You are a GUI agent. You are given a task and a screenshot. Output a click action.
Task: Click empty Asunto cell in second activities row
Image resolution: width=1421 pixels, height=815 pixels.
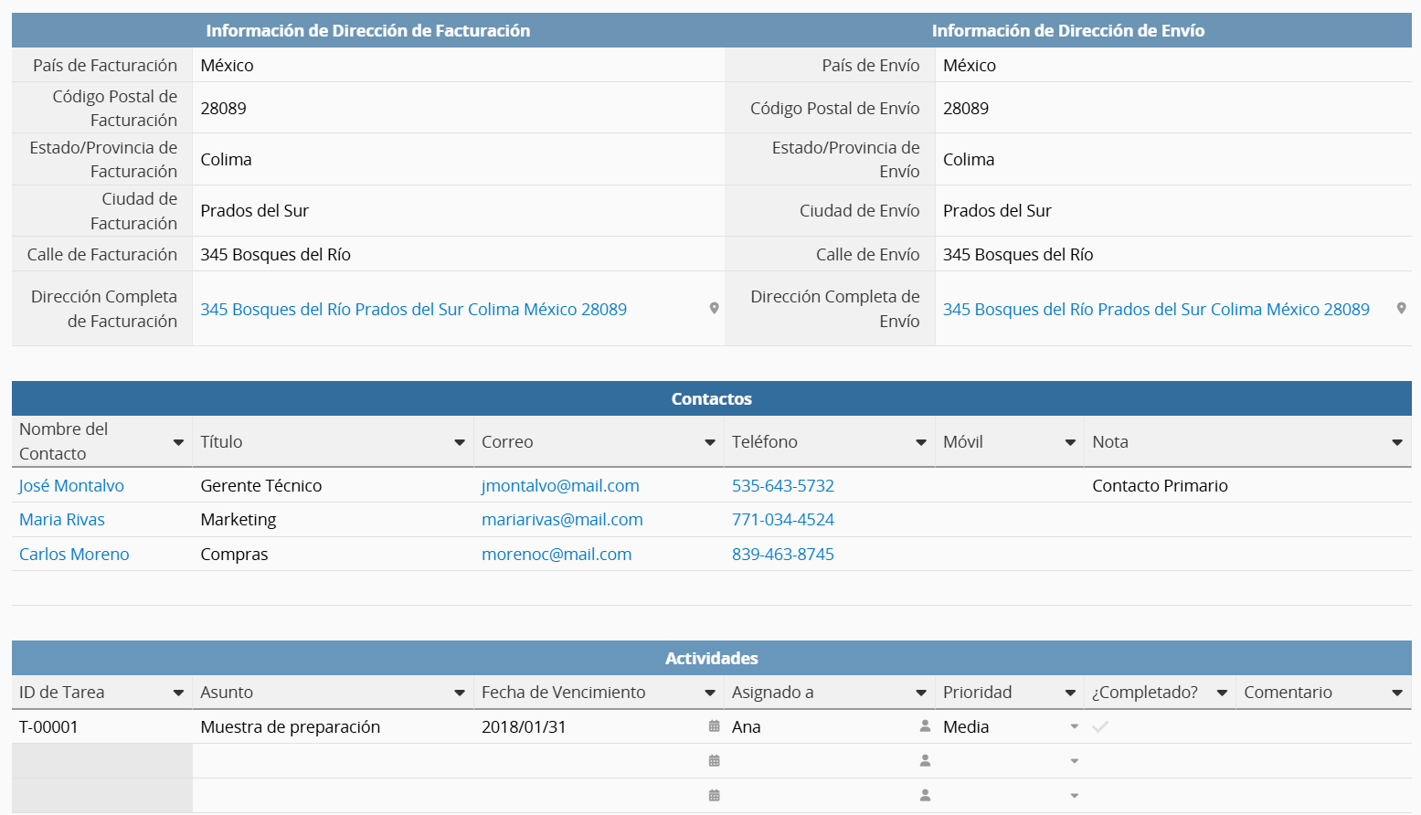(x=333, y=761)
